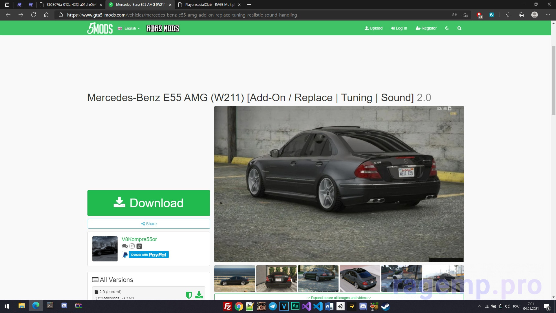The width and height of the screenshot is (556, 313).
Task: Click the Register link
Action: pyautogui.click(x=426, y=28)
